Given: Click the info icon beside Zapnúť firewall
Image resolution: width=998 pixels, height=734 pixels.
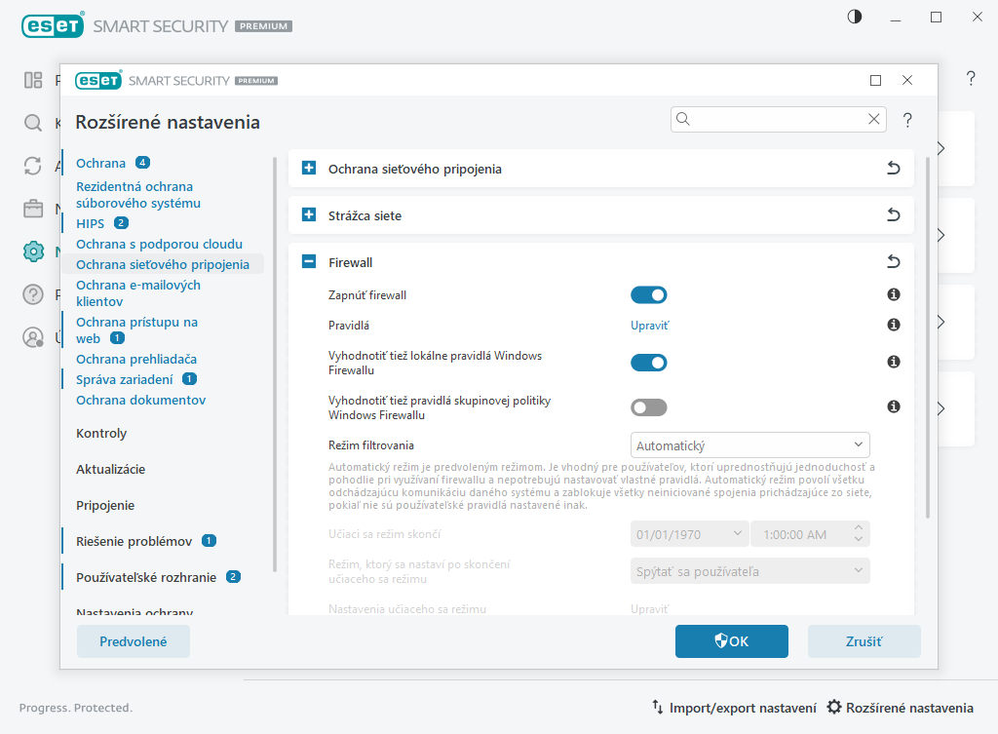Looking at the screenshot, I should pyautogui.click(x=893, y=294).
